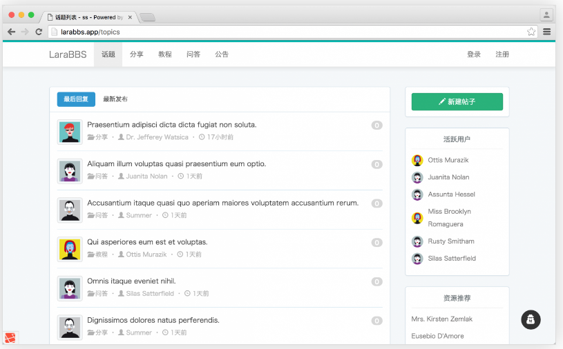Image resolution: width=563 pixels, height=349 pixels.
Task: Click the 注册 register link
Action: coord(502,54)
